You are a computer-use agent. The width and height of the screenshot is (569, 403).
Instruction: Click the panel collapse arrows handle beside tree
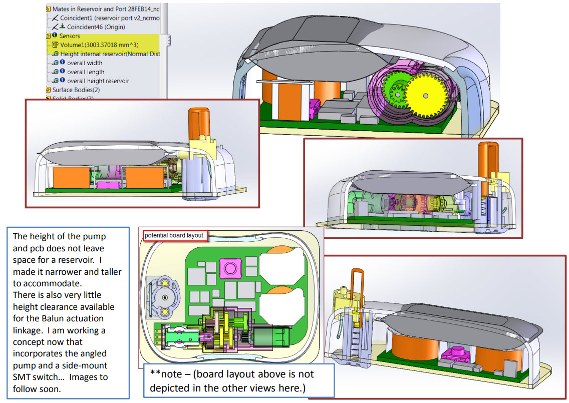(169, 40)
